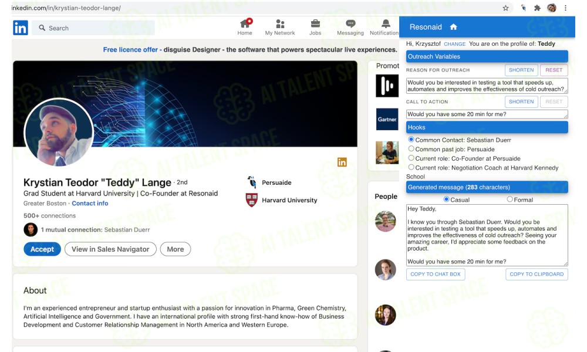This screenshot has width=587, height=352.
Task: Open the More actions dropdown
Action: (175, 249)
